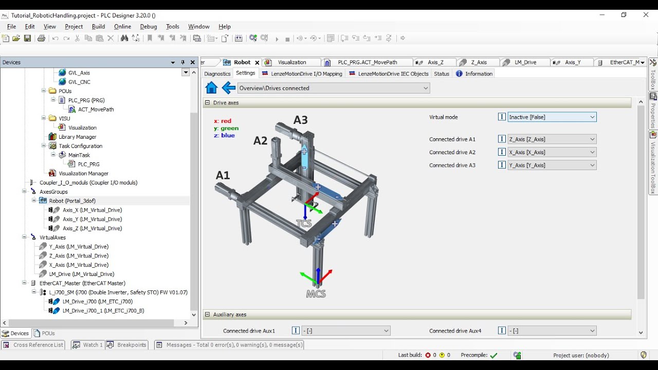This screenshot has width=658, height=370.
Task: Open the Virtual mode dropdown
Action: click(x=592, y=117)
